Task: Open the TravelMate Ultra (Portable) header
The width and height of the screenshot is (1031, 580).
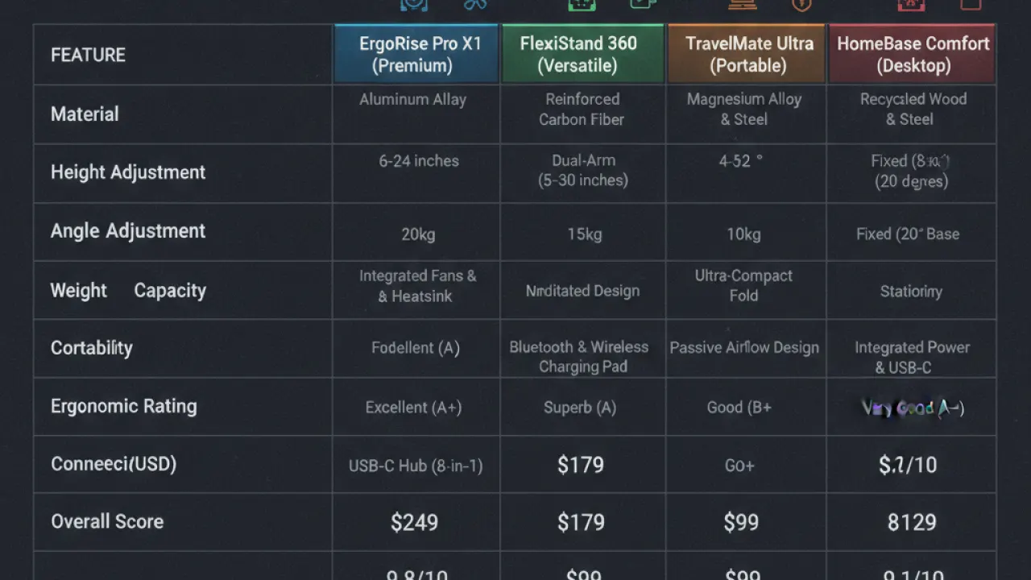Action: [x=747, y=54]
